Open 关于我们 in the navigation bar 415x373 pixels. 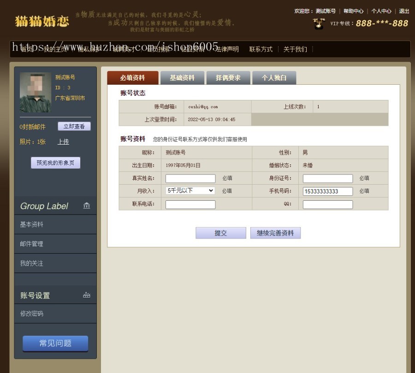[295, 49]
